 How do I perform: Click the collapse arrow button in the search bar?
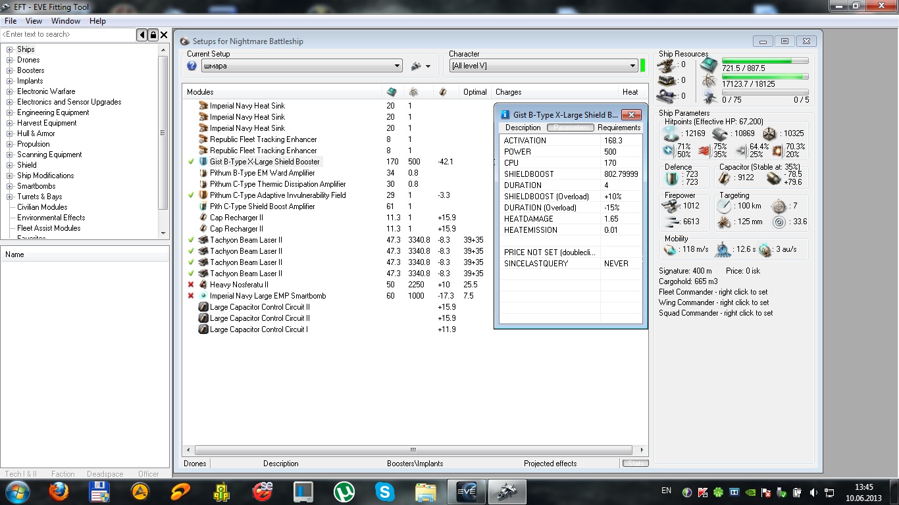(x=142, y=35)
